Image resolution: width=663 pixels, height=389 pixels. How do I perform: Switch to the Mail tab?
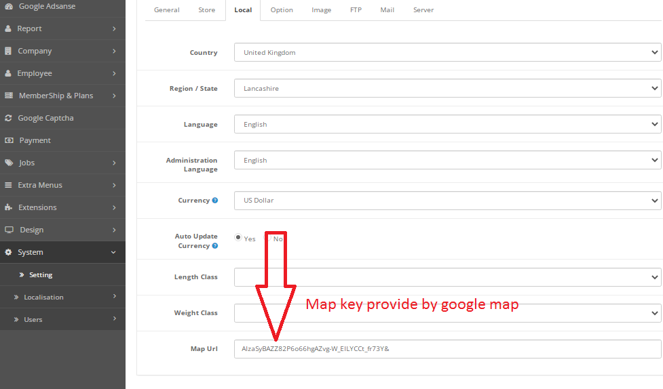(386, 10)
